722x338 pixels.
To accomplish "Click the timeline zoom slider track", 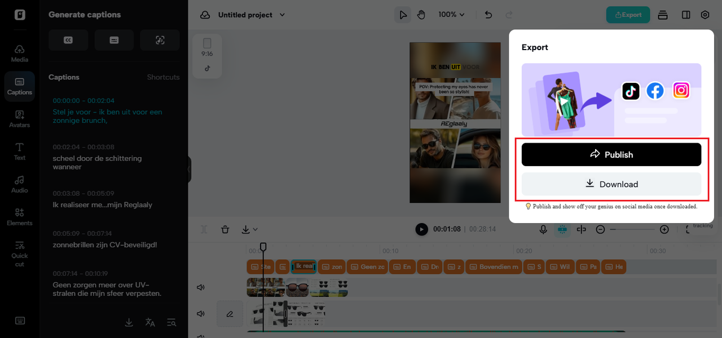I will [x=632, y=229].
